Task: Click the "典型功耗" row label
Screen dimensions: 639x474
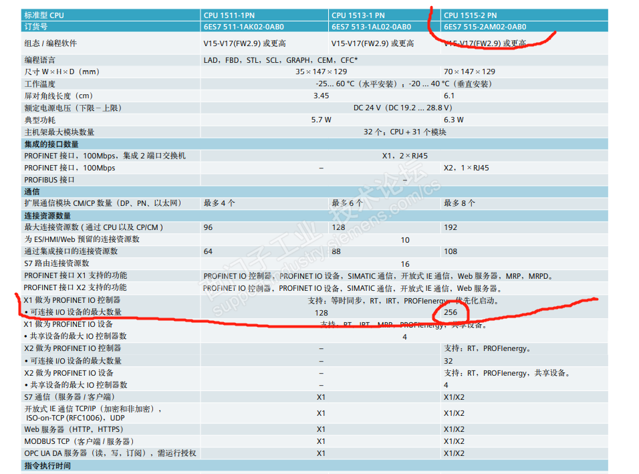Action: 39,120
